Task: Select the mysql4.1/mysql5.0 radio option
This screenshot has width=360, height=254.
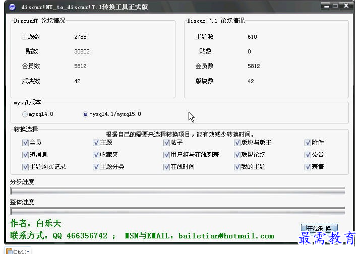Action: click(x=85, y=114)
